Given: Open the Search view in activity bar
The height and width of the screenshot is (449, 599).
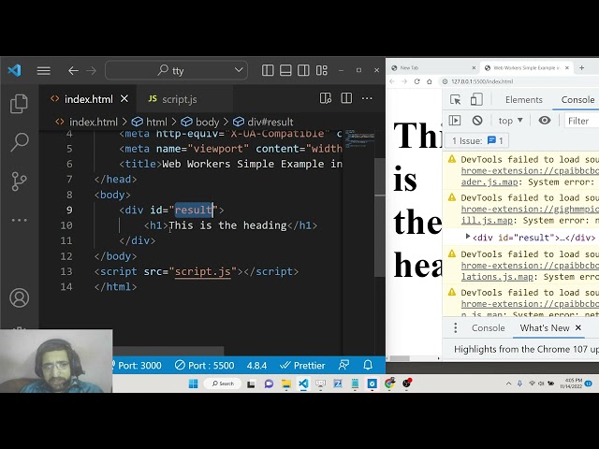Looking at the screenshot, I should coord(19,142).
